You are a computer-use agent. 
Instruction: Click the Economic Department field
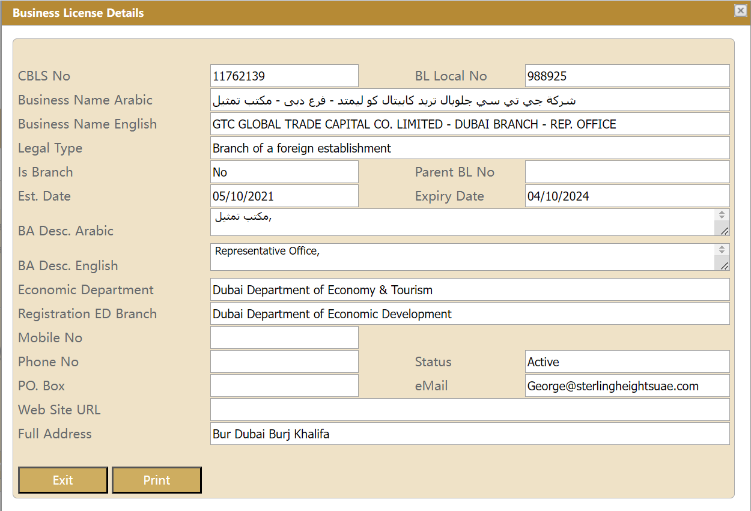pos(470,289)
